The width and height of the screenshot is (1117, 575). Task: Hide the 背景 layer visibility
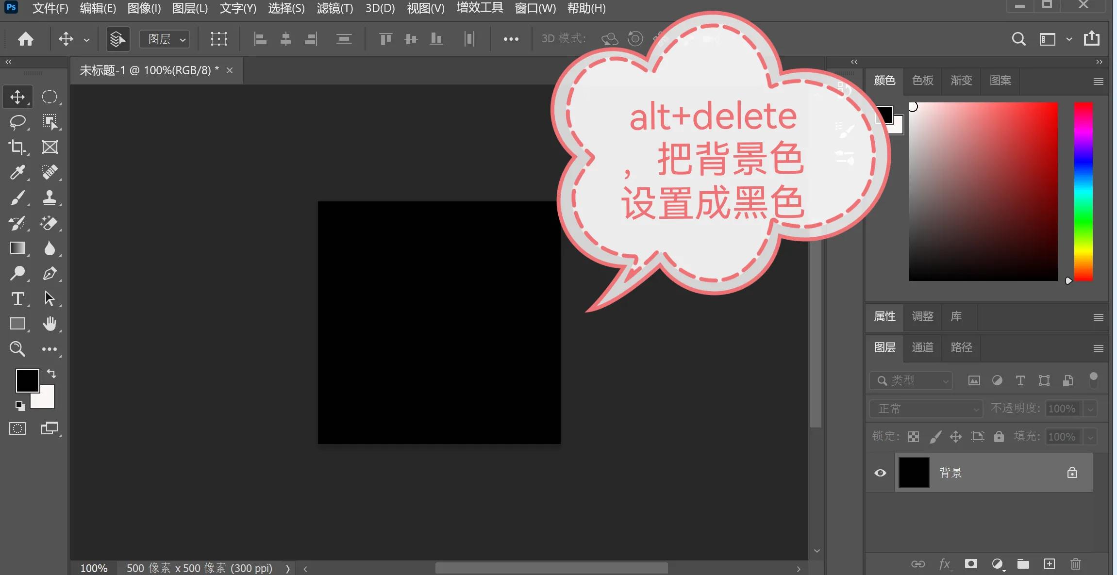click(880, 472)
